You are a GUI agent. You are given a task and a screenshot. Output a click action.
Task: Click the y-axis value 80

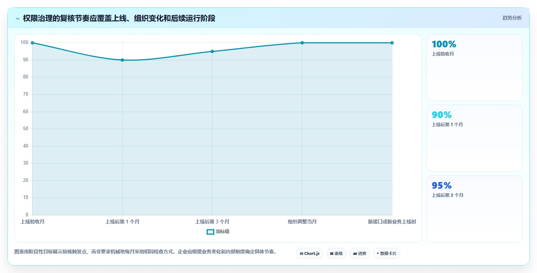[26, 77]
